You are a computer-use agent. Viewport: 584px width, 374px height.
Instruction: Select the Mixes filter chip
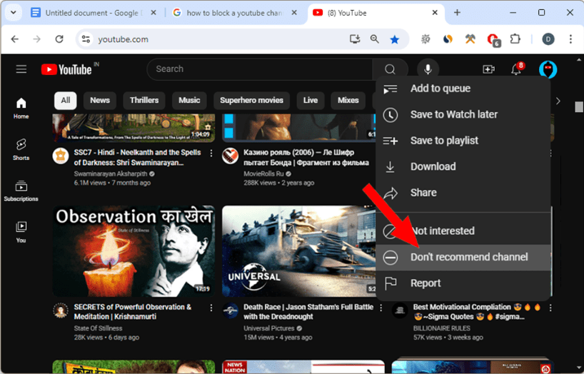click(348, 101)
